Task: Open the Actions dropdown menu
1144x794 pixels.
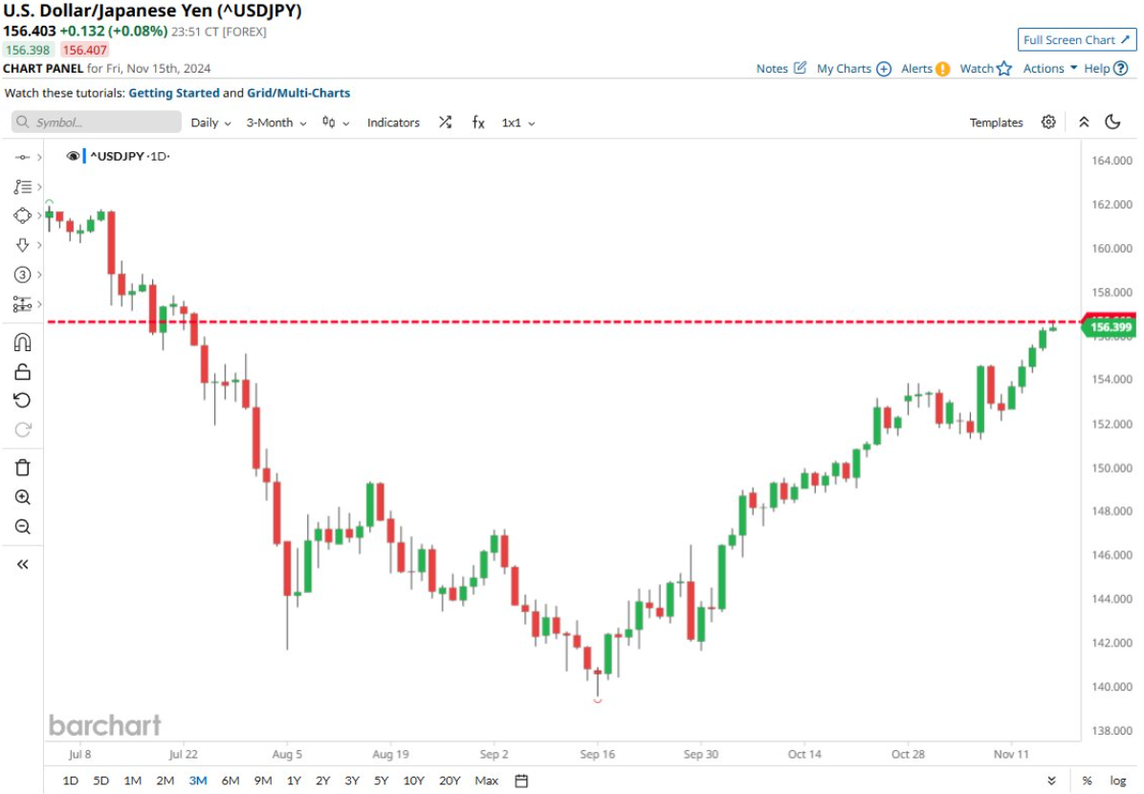Action: [x=1050, y=68]
